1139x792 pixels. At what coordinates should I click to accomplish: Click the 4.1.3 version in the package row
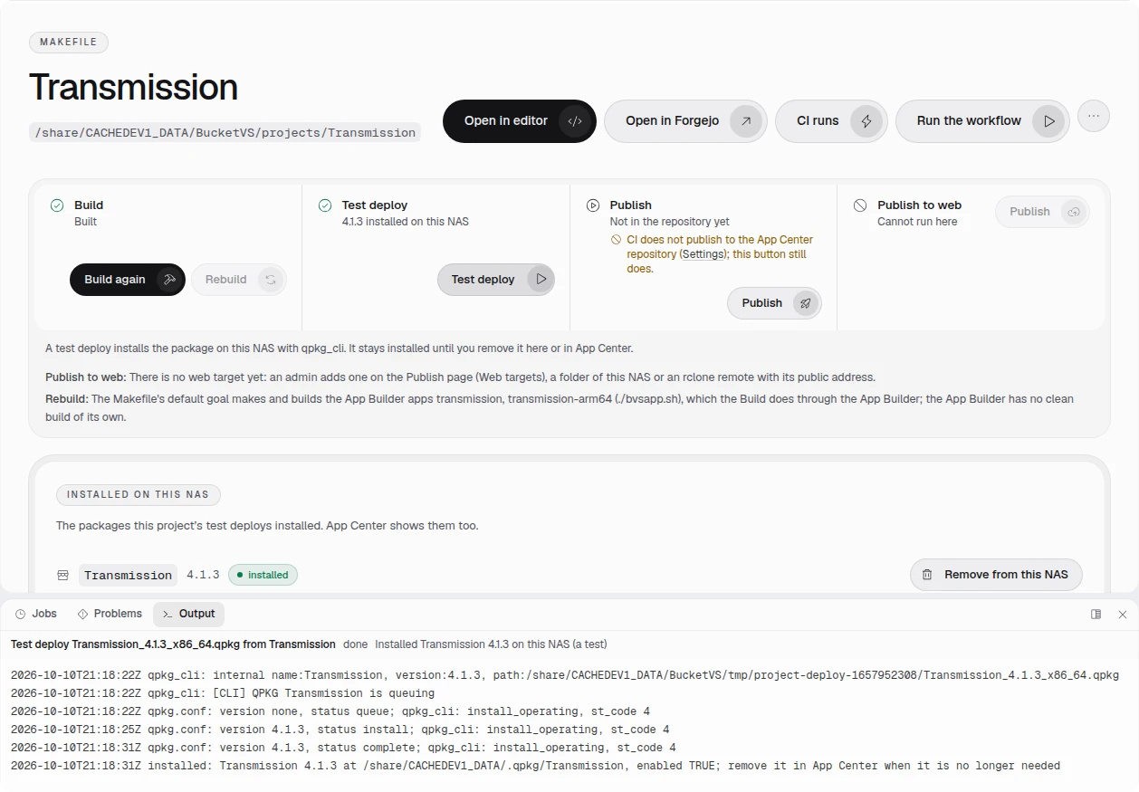coord(203,575)
